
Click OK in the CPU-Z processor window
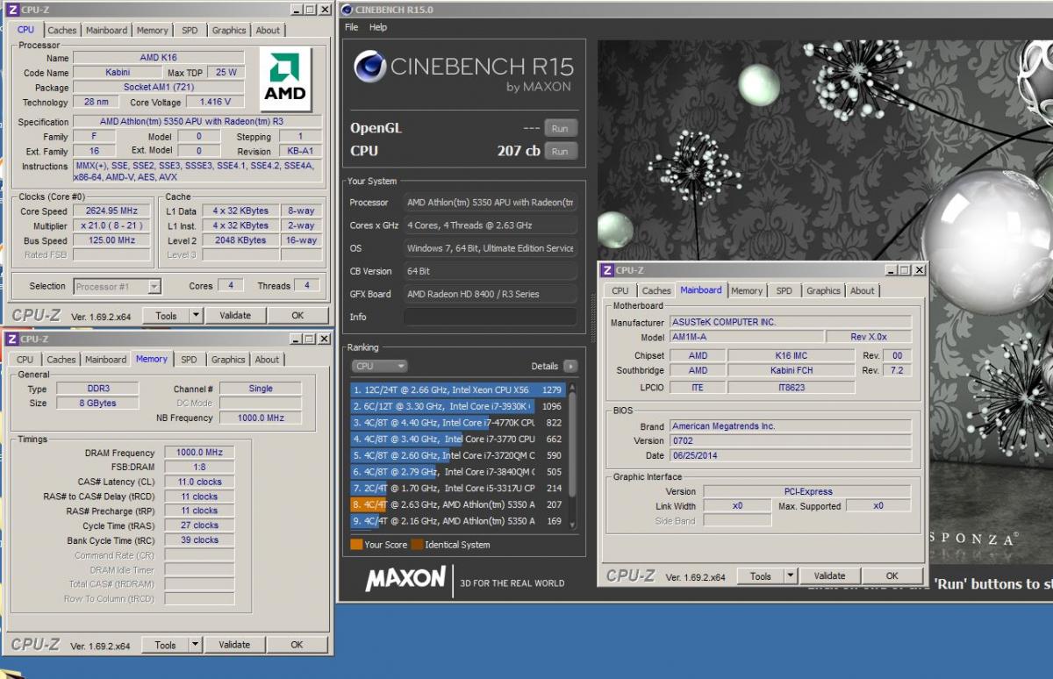point(297,316)
